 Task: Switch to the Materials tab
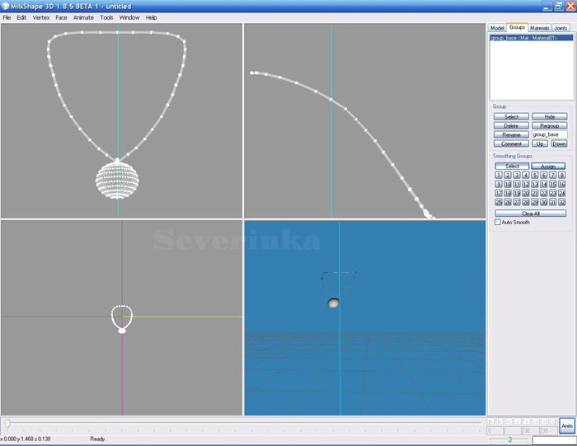coord(539,28)
